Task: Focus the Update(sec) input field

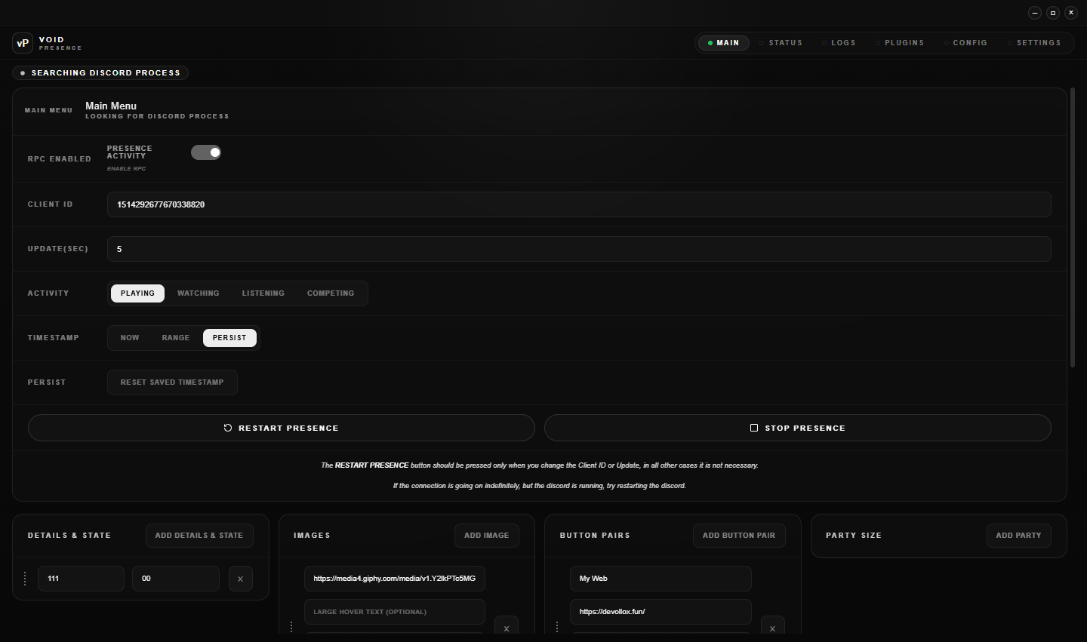Action: coord(579,249)
